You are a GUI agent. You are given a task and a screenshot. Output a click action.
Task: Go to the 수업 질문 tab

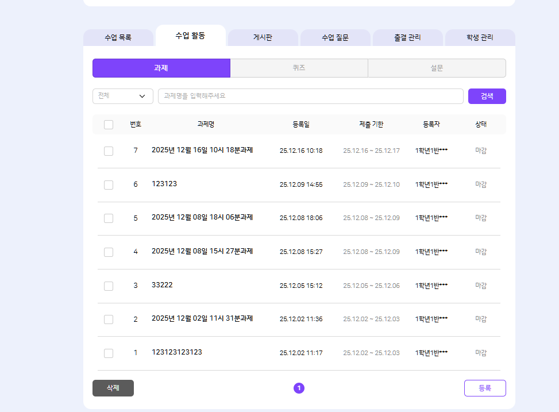335,38
